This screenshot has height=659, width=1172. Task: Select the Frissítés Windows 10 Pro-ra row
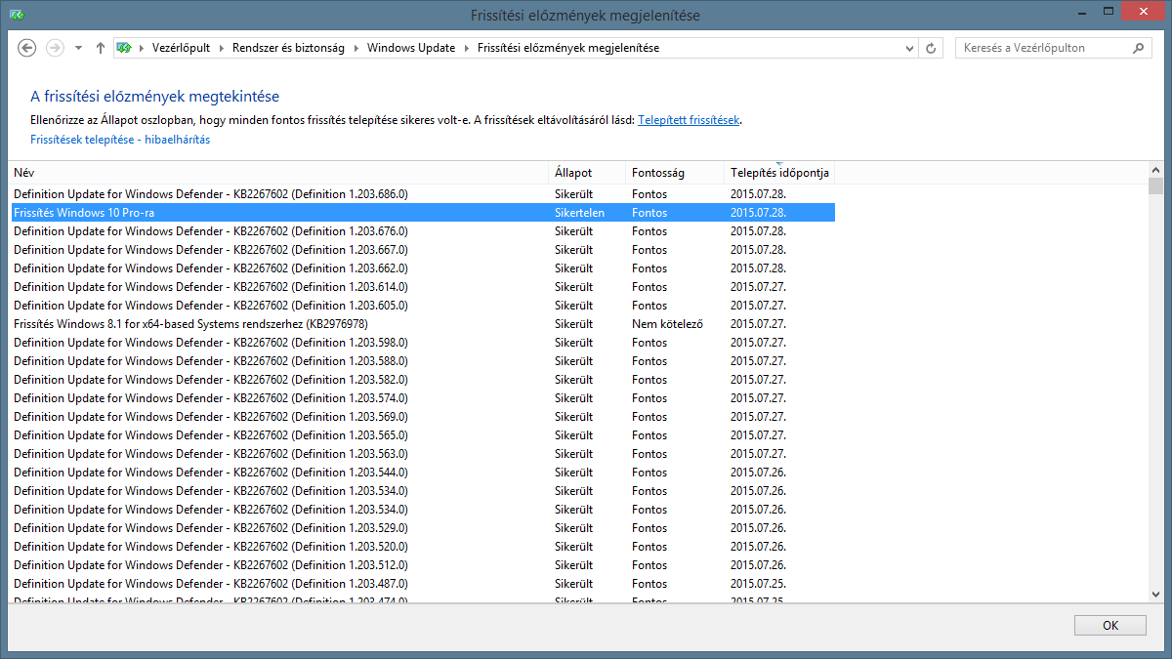[x=422, y=213]
